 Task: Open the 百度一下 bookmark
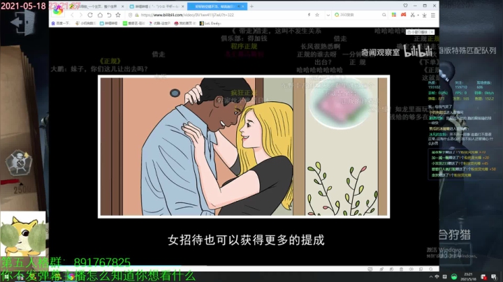point(60,24)
